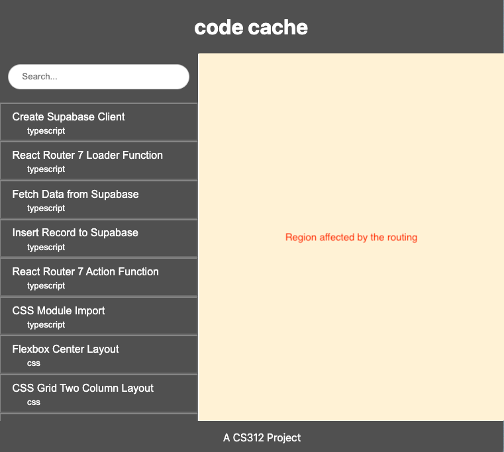
Task: Click the Region affected by the routing text
Action: pyautogui.click(x=351, y=237)
